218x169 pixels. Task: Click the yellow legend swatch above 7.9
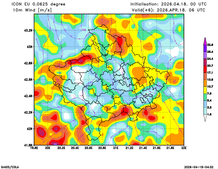click(205, 90)
